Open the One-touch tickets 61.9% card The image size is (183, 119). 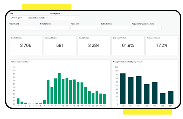(128, 45)
